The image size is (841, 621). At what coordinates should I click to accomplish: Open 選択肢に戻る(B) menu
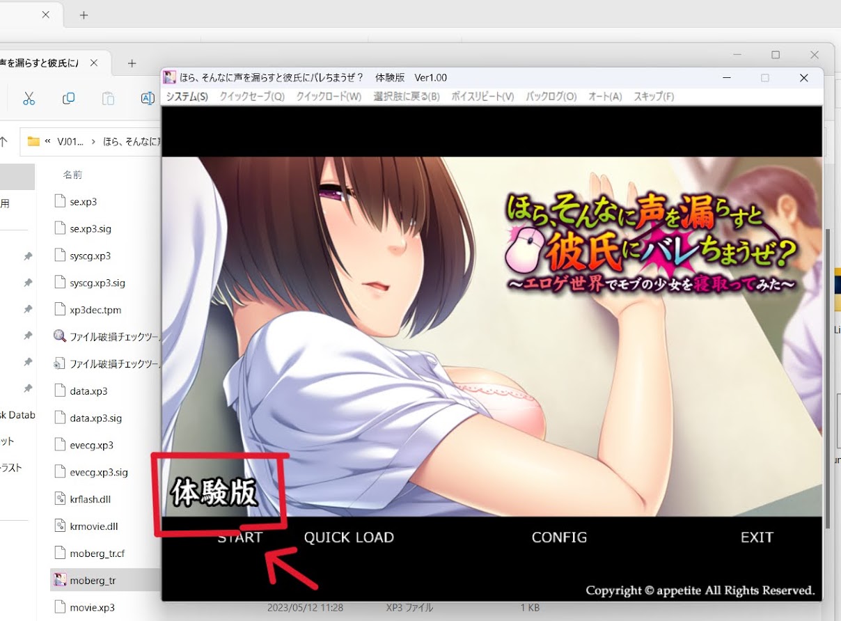tap(407, 97)
